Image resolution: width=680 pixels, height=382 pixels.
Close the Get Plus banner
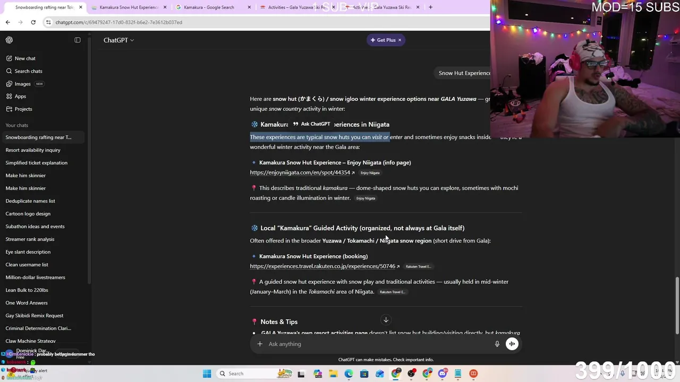399,40
